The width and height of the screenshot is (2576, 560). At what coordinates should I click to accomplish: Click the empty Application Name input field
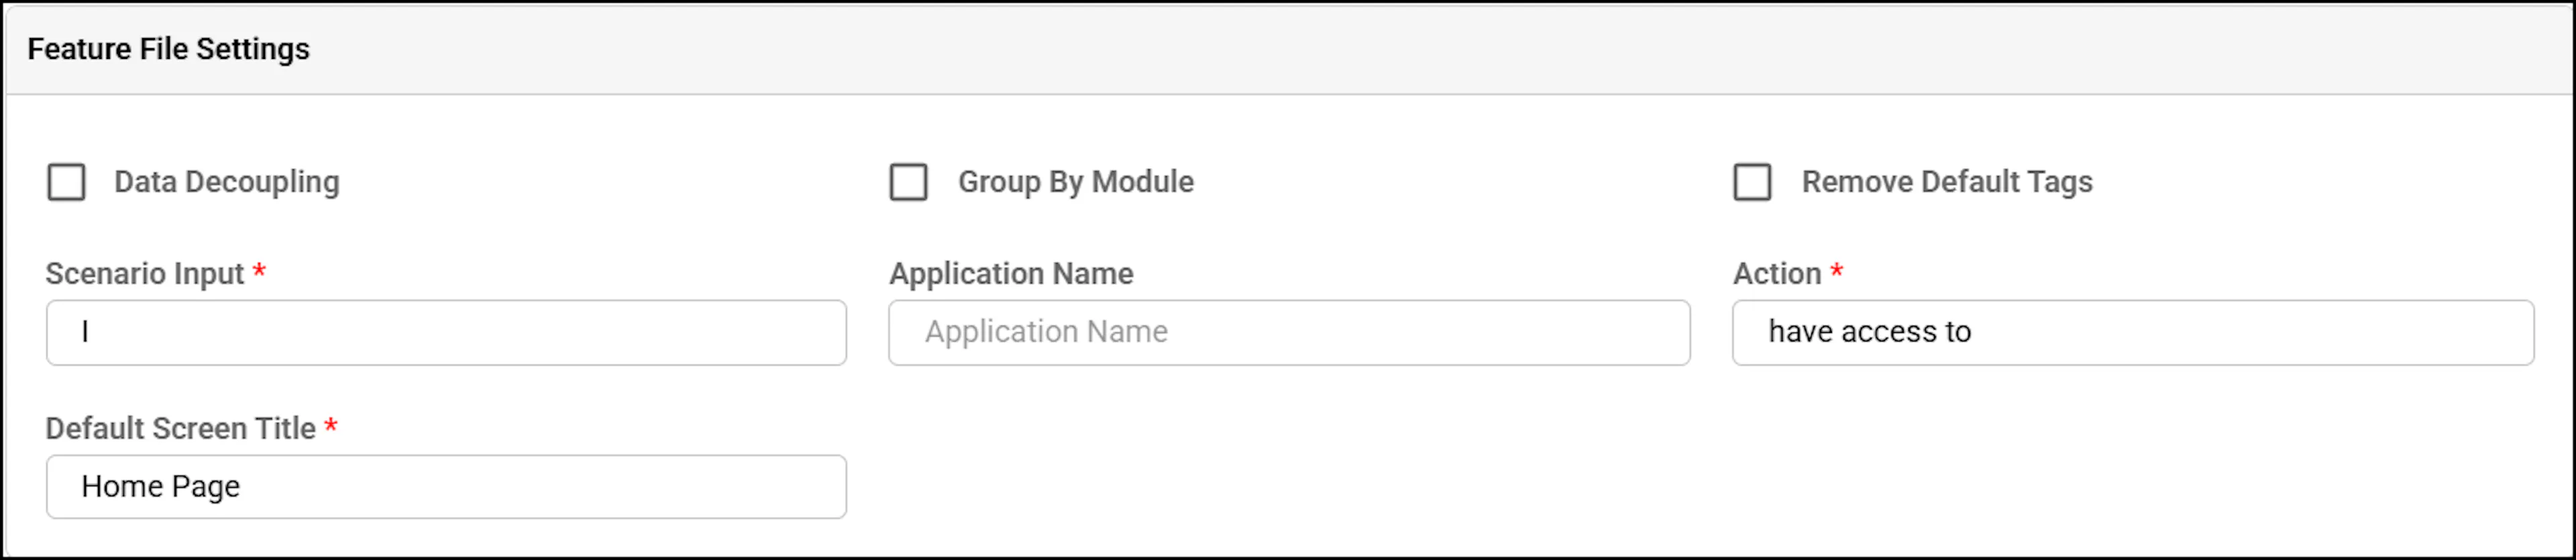pos(1289,332)
